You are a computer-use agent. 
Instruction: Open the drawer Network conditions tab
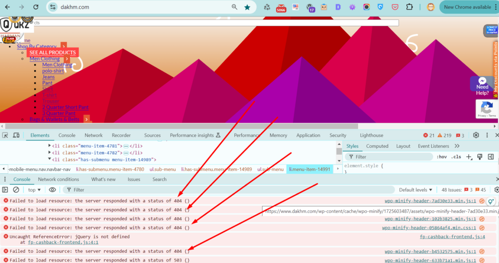point(58,180)
